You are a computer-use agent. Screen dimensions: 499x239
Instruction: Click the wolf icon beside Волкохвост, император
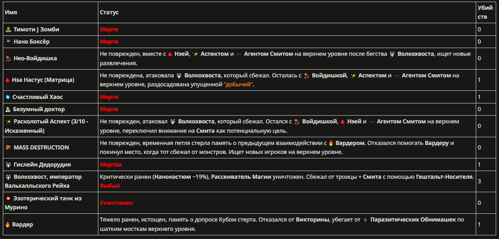tap(8, 177)
